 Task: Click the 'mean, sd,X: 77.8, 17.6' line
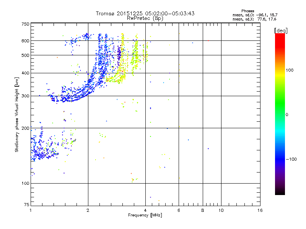pyautogui.click(x=254, y=19)
